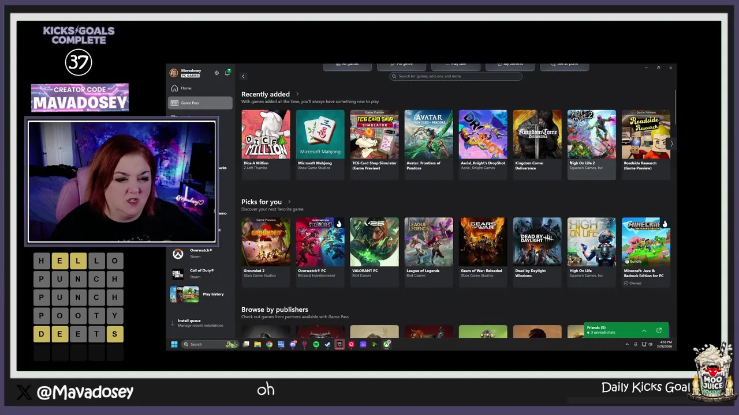
Task: Collapse Friends panel with chevron
Action: click(644, 330)
